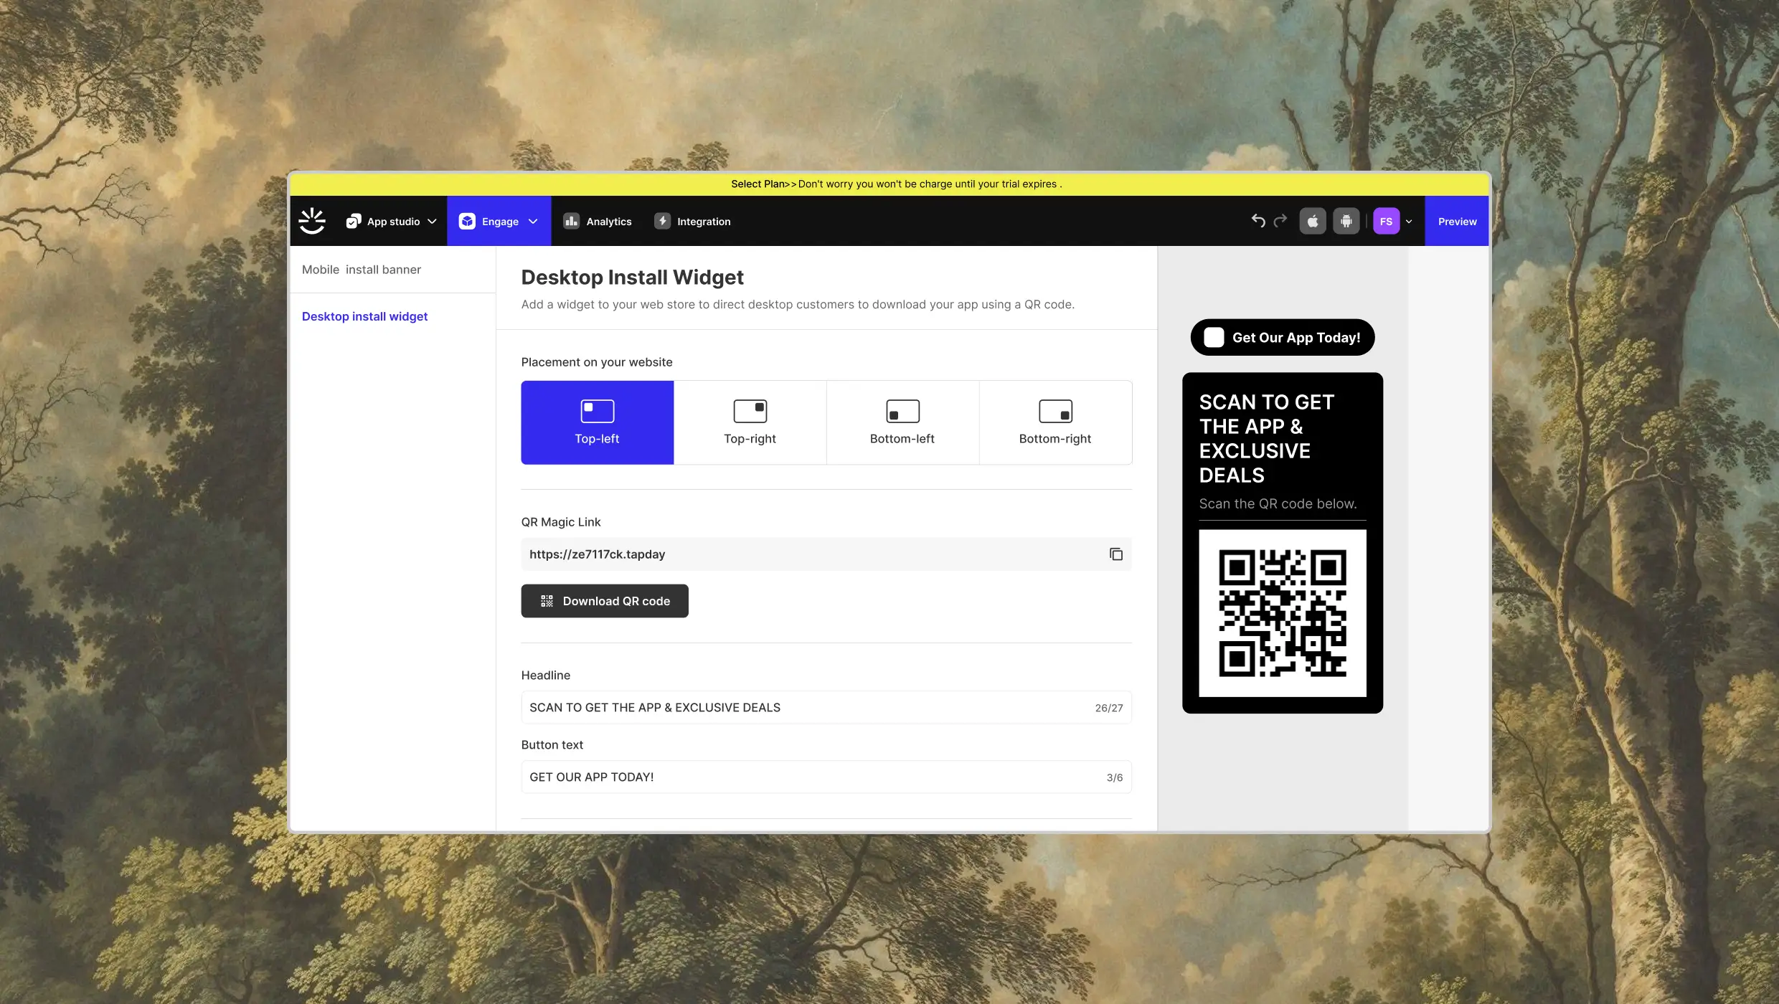Screen dimensions: 1779x1004
Task: Click the Preview button
Action: [x=1456, y=221]
